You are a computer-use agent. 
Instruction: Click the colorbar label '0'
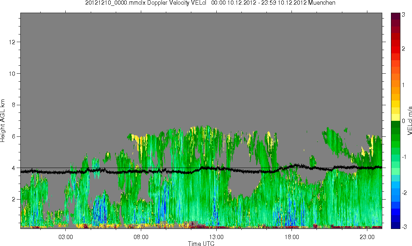tap(404, 121)
